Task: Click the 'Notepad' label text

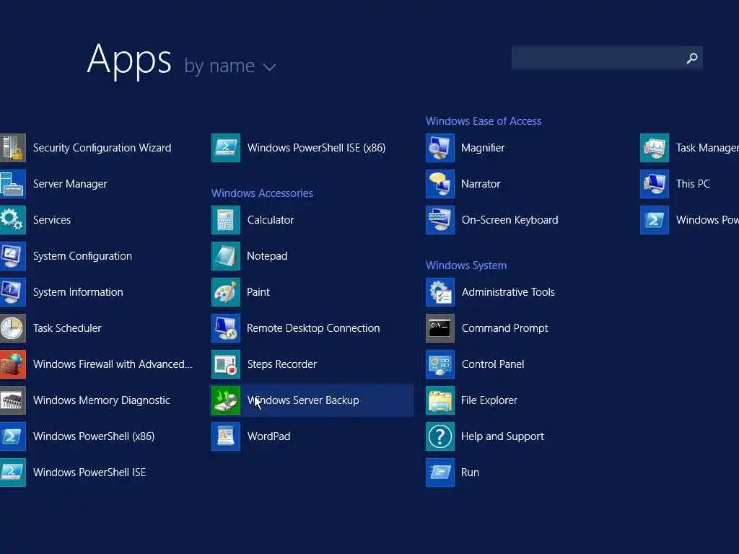Action: (x=267, y=256)
